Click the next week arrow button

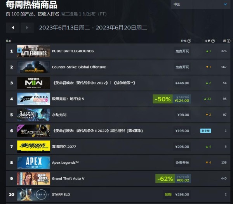click(27, 27)
